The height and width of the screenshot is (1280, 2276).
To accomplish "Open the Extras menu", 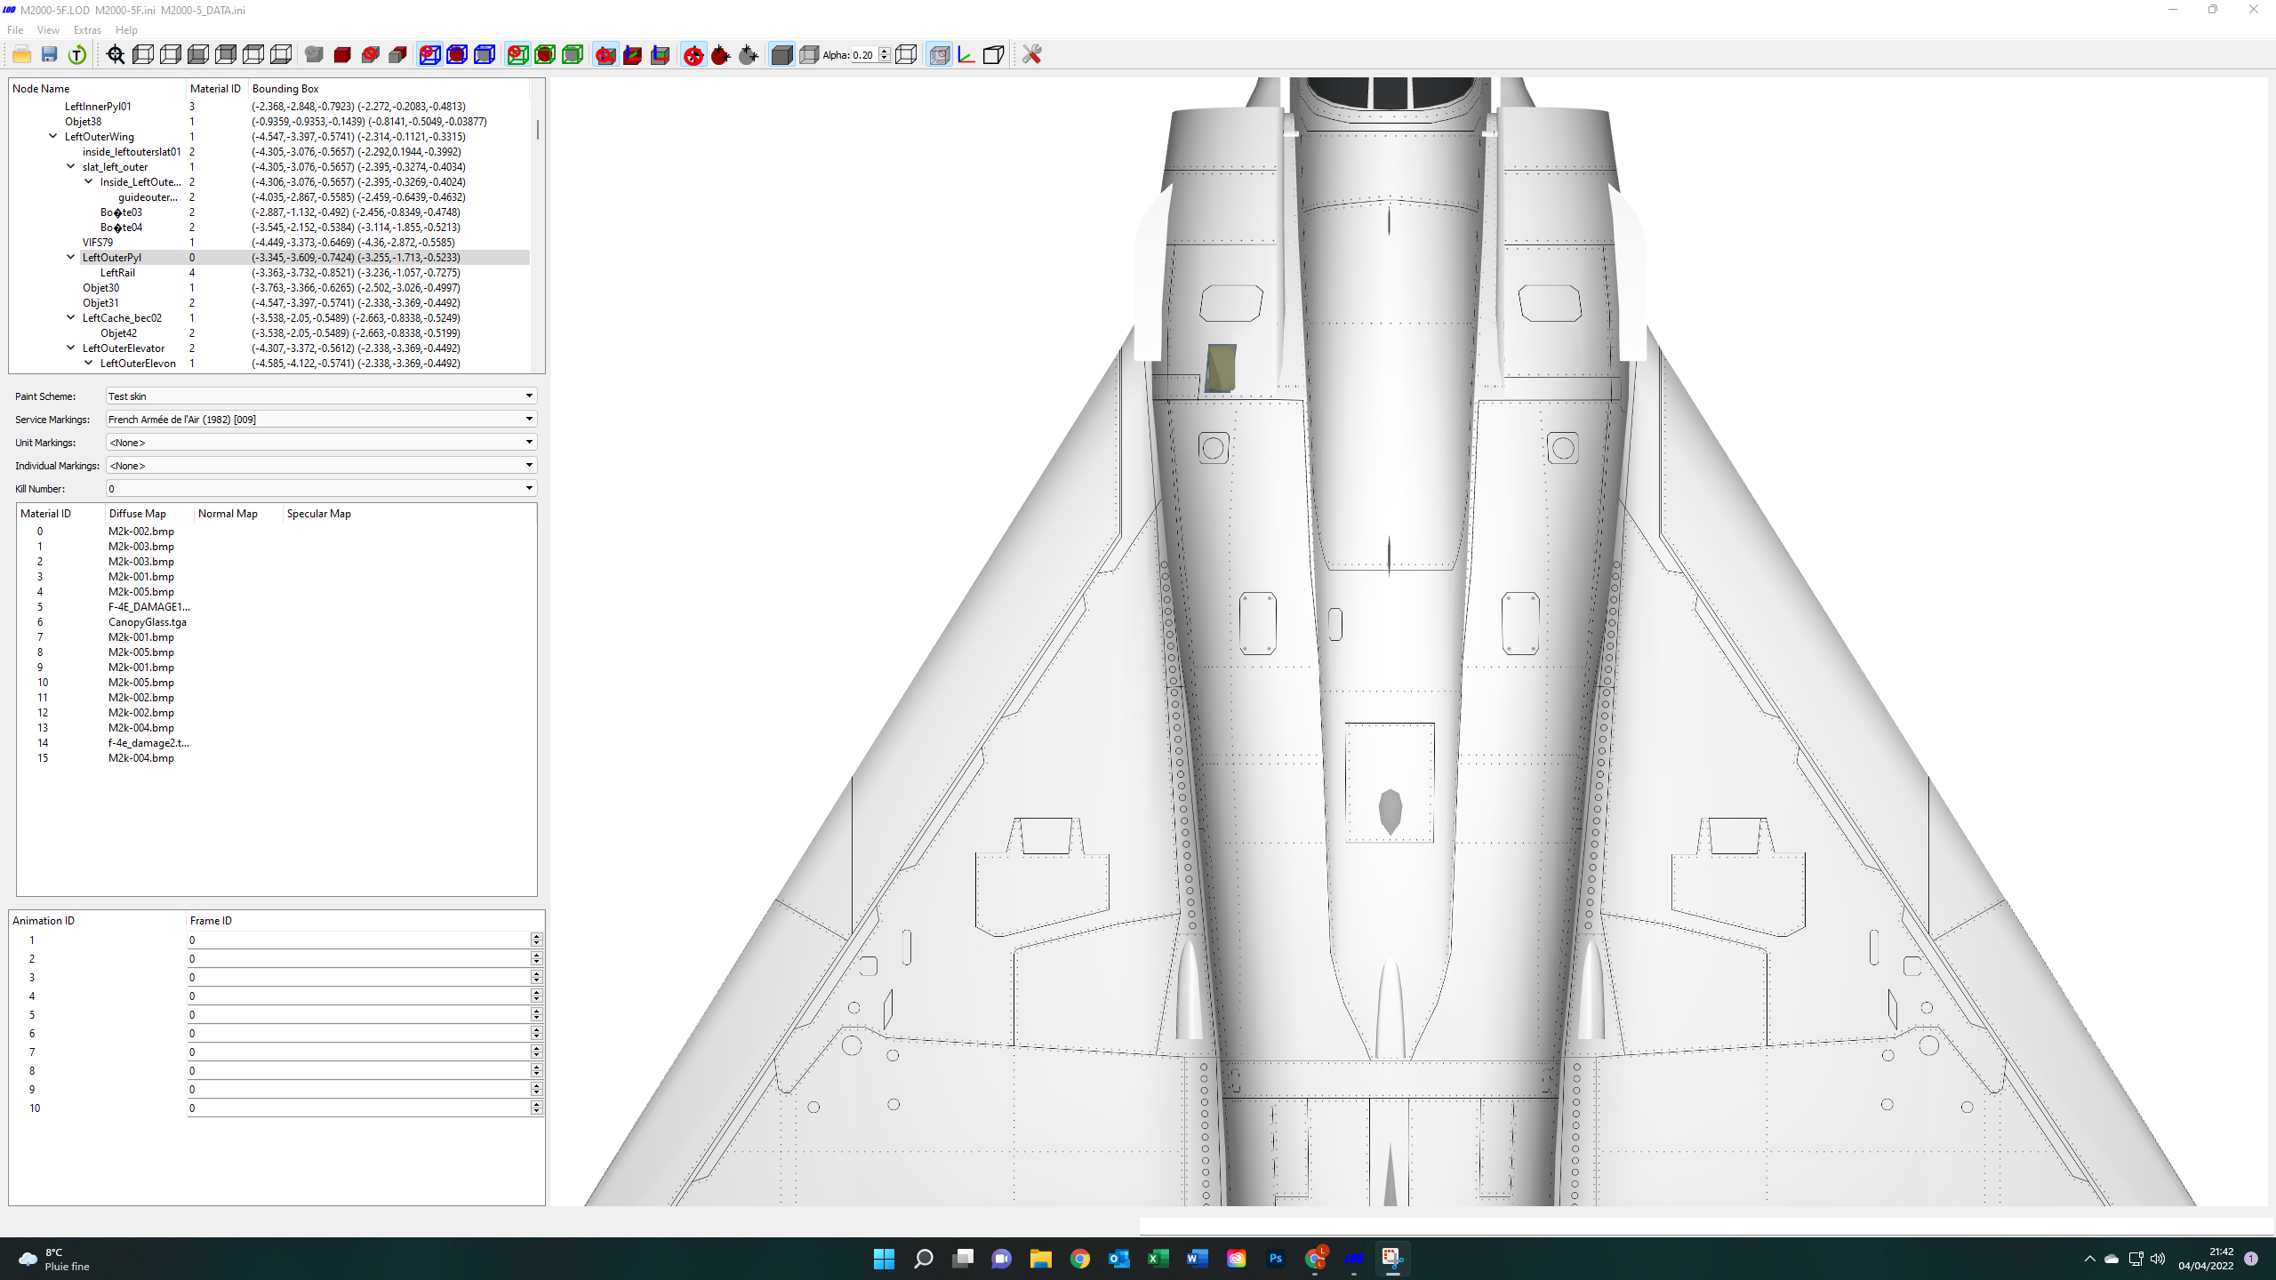I will tap(87, 30).
